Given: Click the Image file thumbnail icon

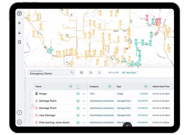Looking at the screenshot, I should click(x=36, y=93).
